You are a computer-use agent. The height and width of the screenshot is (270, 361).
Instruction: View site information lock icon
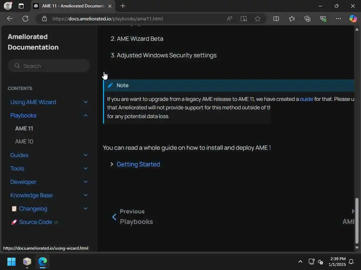tap(44, 19)
